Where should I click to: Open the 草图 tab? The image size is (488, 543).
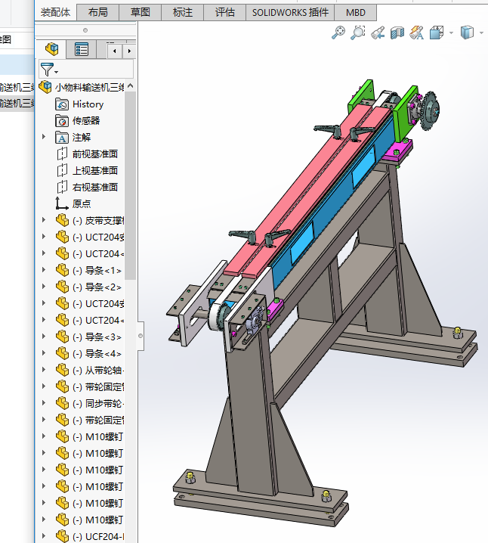(x=140, y=12)
